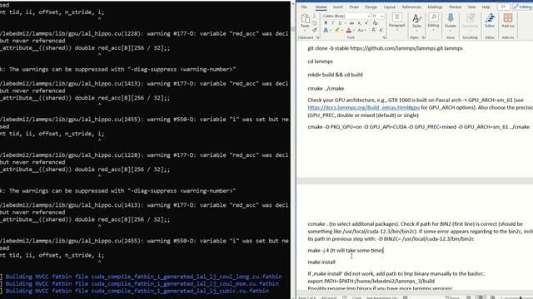
Task: Open highlight color dropdown arrow
Action: coord(342,30)
